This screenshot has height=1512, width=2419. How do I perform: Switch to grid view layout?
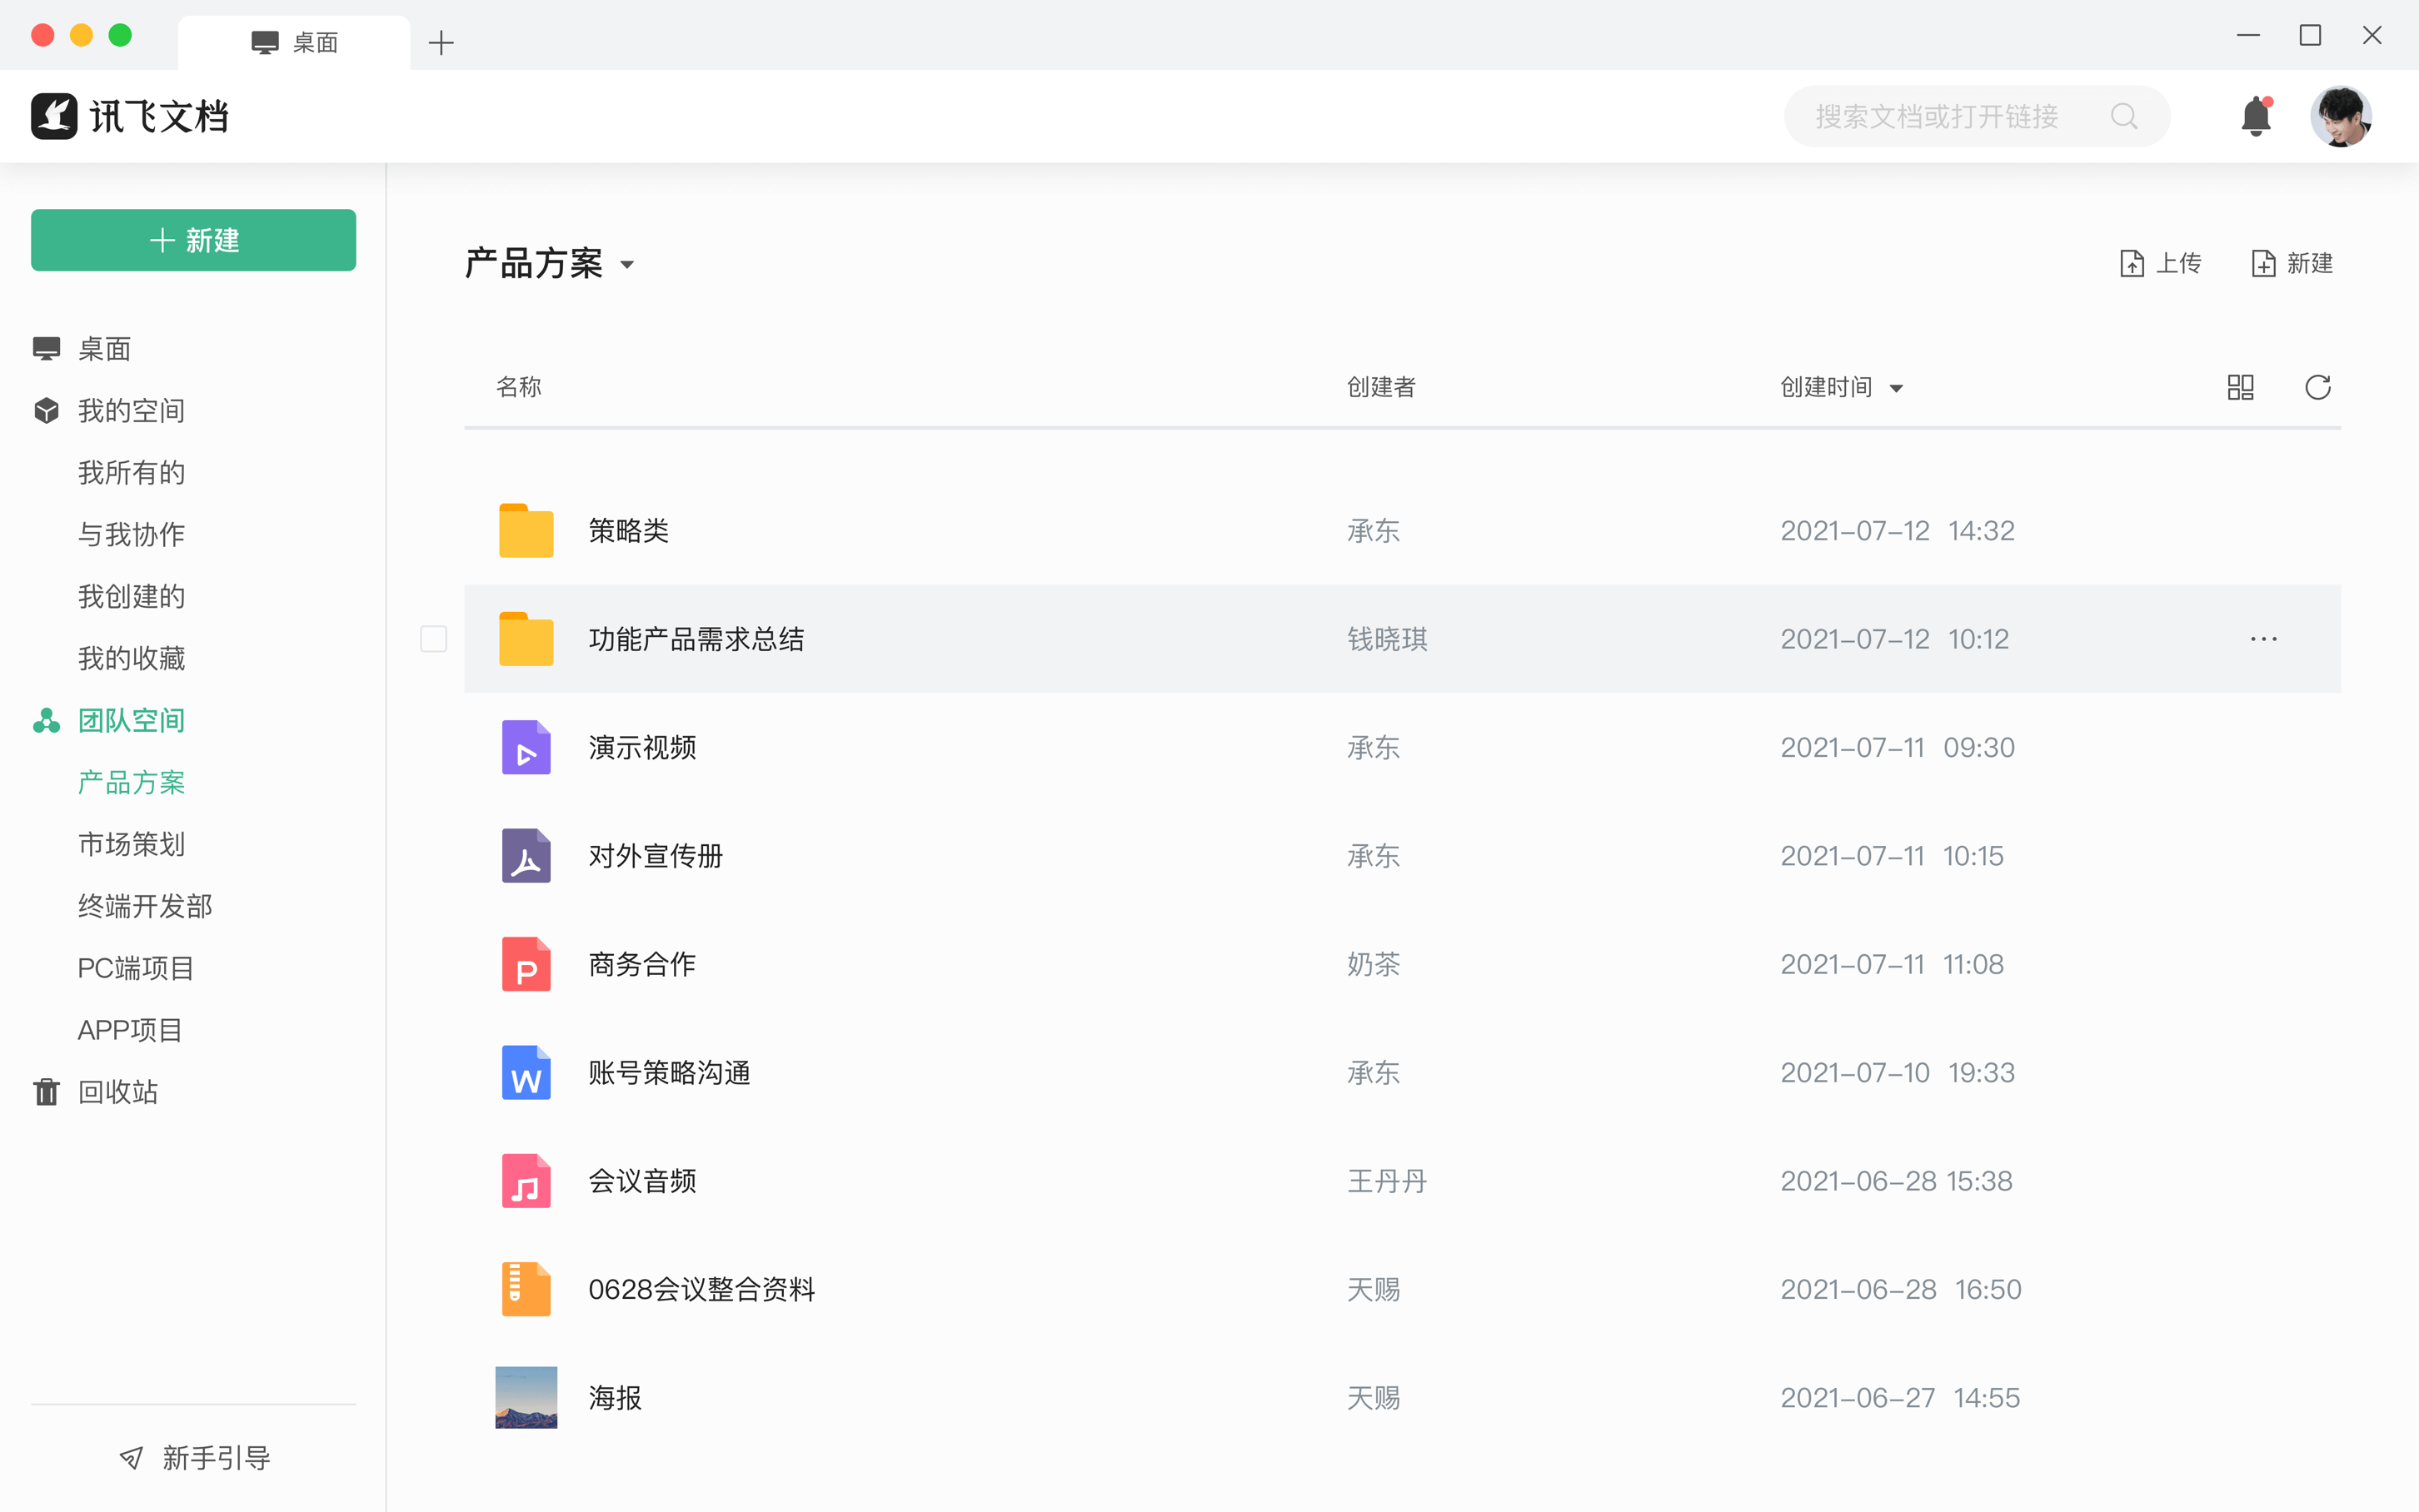point(2241,387)
